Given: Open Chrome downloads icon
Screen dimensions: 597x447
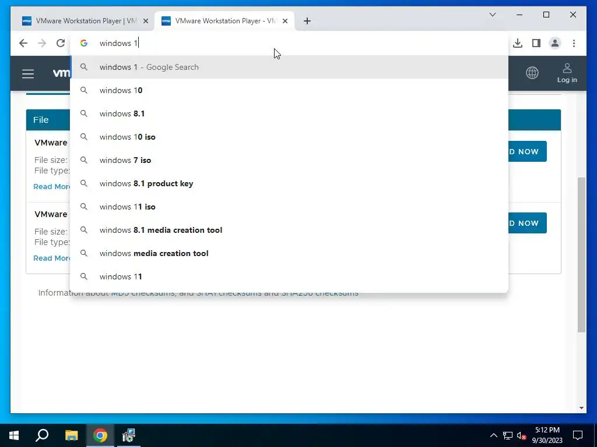Looking at the screenshot, I should (x=518, y=43).
